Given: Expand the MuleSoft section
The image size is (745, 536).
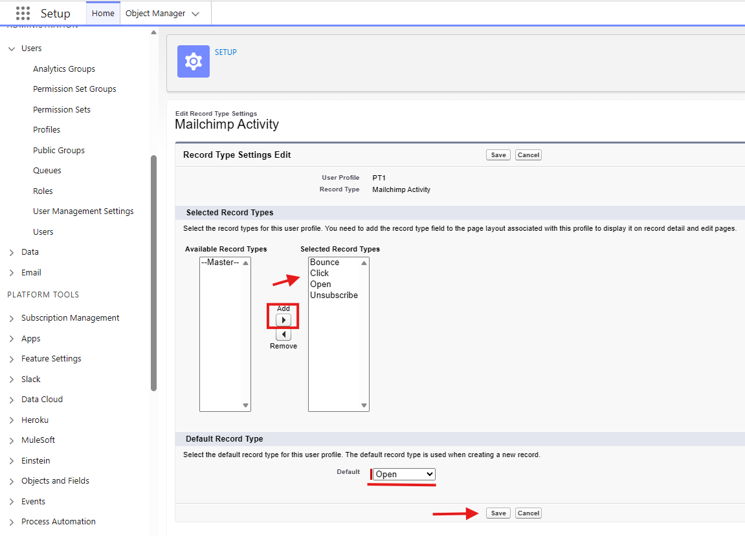Looking at the screenshot, I should pos(12,441).
